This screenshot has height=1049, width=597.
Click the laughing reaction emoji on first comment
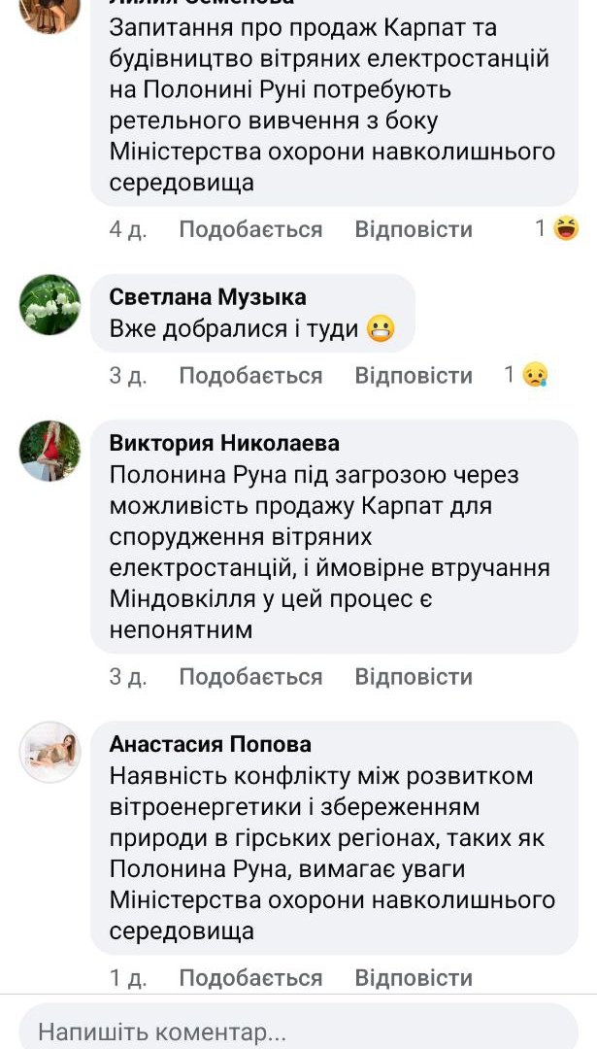coord(566,229)
